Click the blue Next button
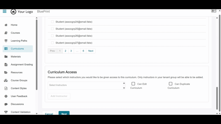This screenshot has height=124, width=221. (x=64, y=113)
